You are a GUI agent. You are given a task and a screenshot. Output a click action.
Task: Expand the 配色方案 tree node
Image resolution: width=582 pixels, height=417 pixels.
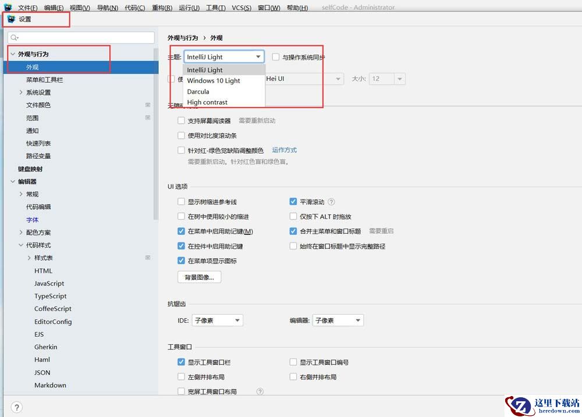pos(21,232)
